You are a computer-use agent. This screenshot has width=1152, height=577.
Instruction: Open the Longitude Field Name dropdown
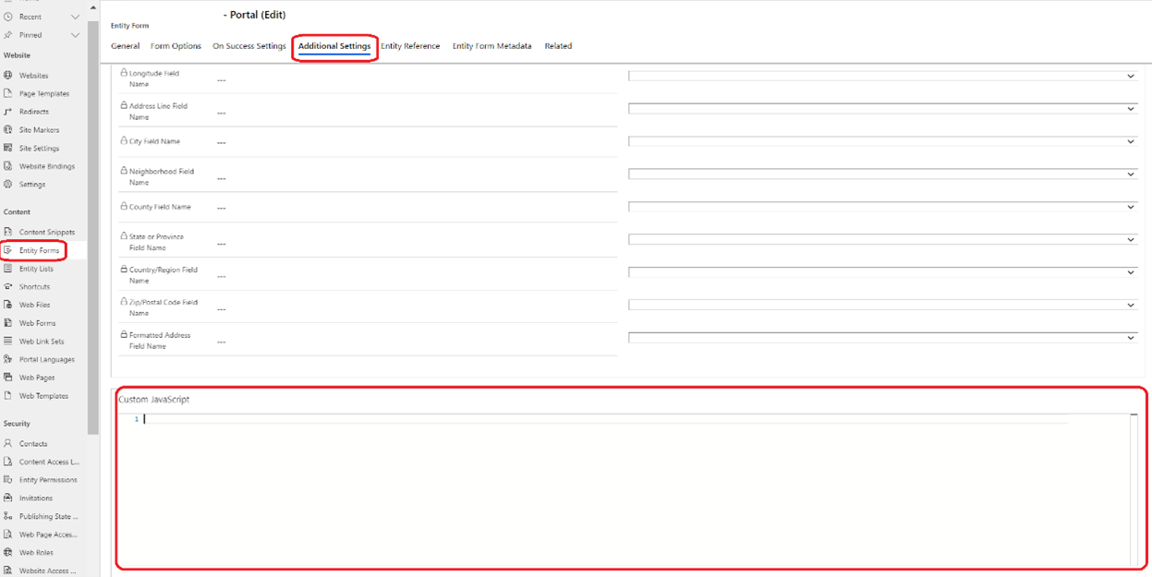882,76
